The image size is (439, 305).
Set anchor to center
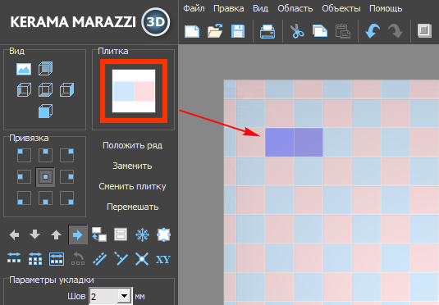[45, 177]
